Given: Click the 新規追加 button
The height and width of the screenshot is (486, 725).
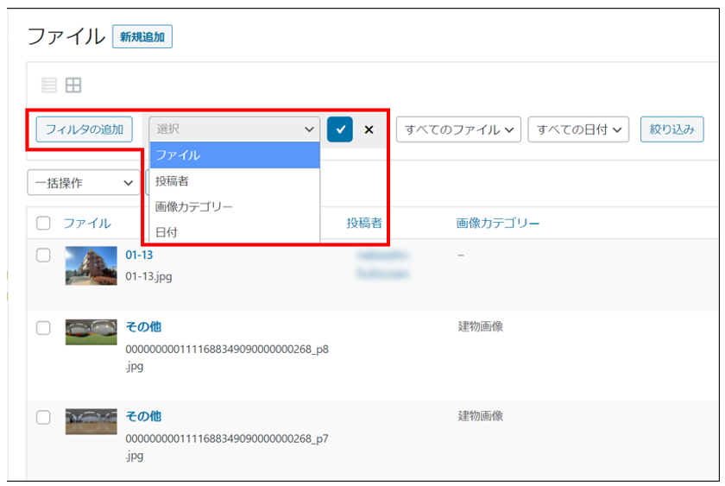Looking at the screenshot, I should 142,37.
